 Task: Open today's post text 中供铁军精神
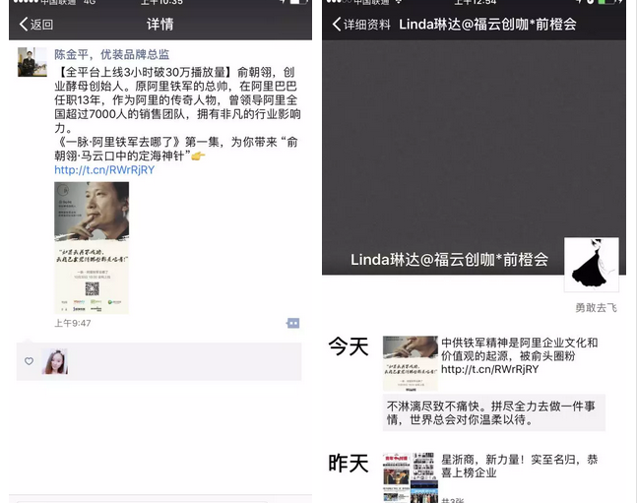(x=519, y=356)
